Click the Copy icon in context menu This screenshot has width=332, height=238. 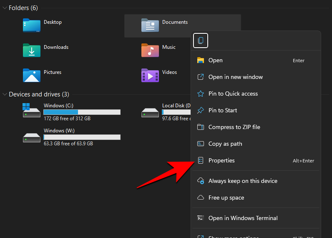click(x=201, y=41)
